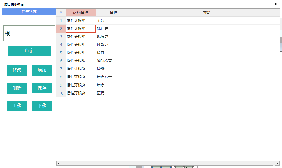This screenshot has width=282, height=168.
Task: Select the 医嘱 row cell
Action: 101,93
